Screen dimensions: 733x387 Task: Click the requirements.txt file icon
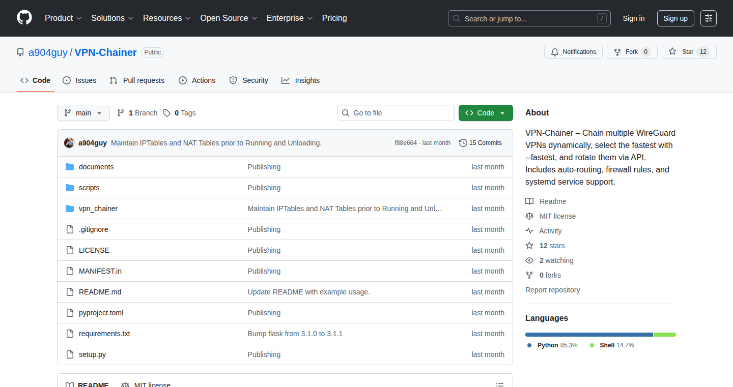coord(70,334)
